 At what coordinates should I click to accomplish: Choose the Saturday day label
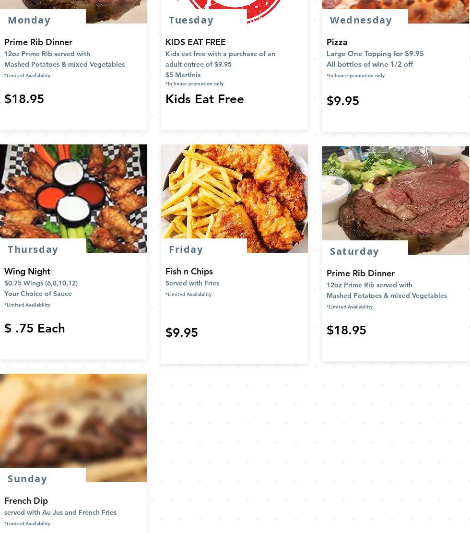pyautogui.click(x=354, y=251)
